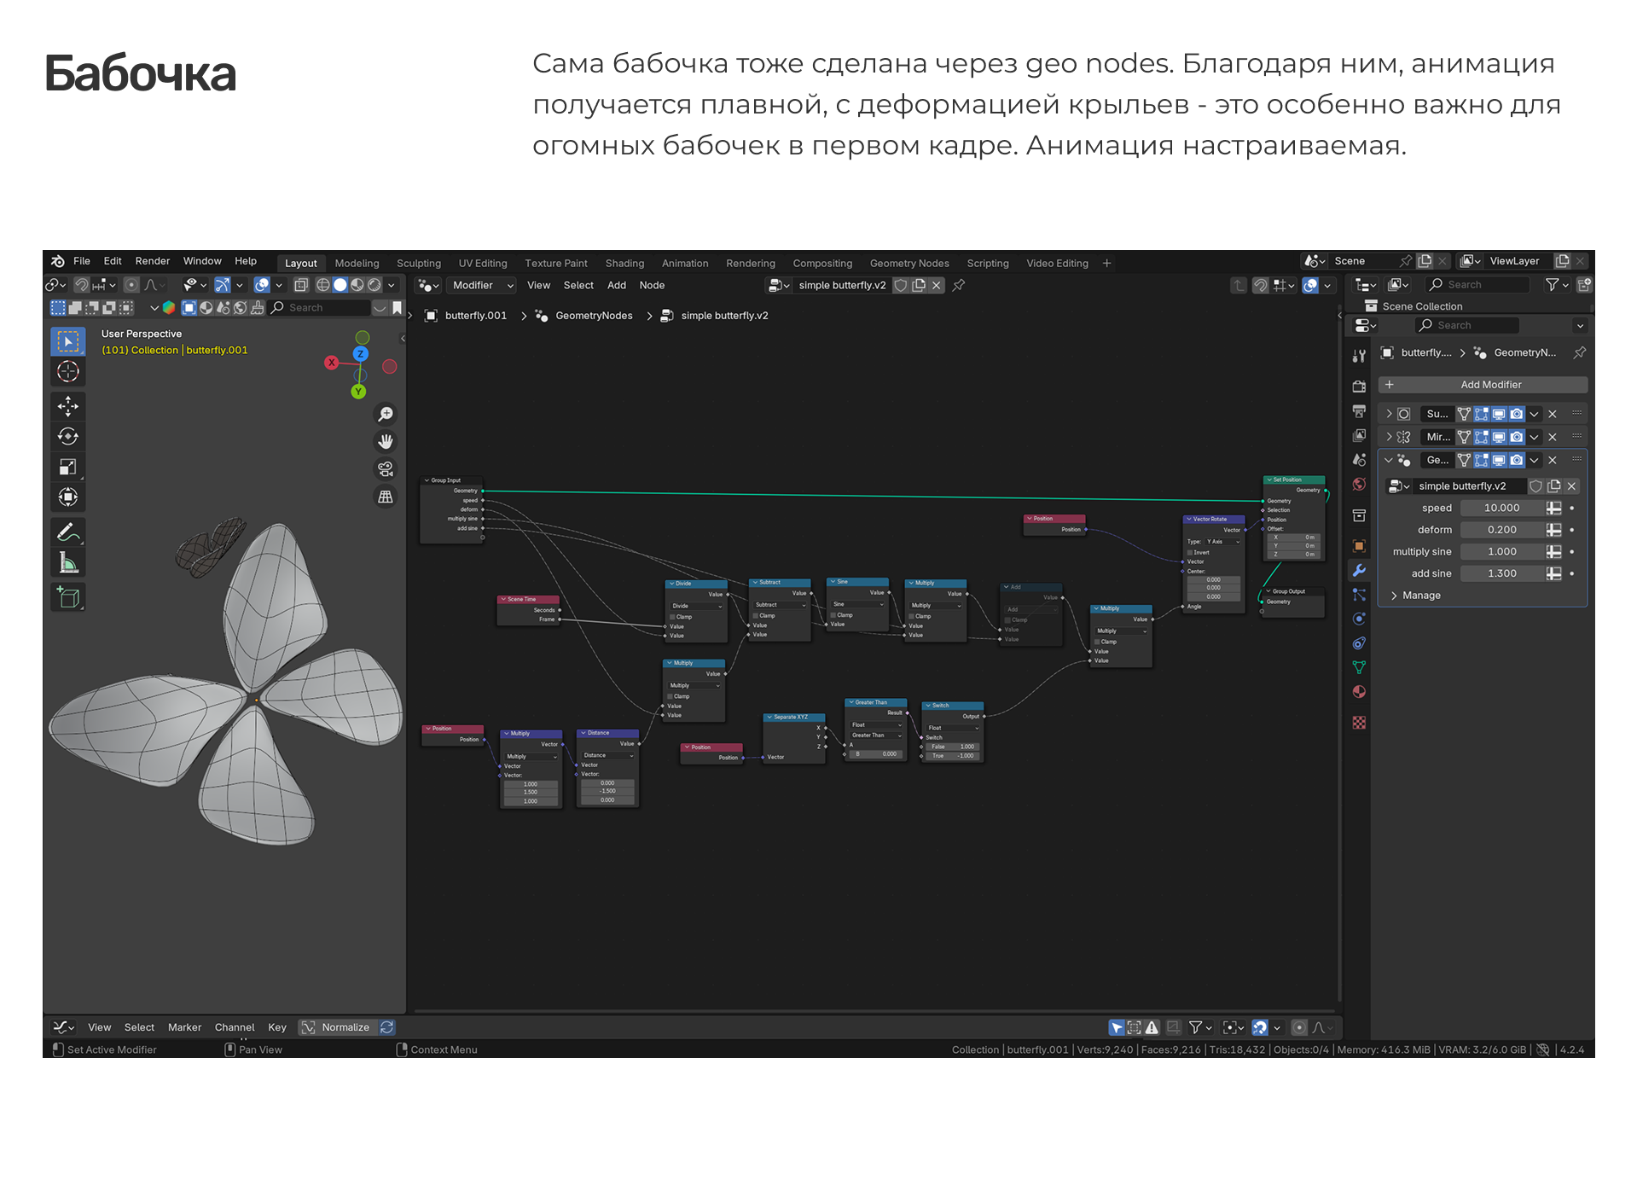
Task: Collapse the GeometryNodes modifier panel
Action: [x=1388, y=460]
